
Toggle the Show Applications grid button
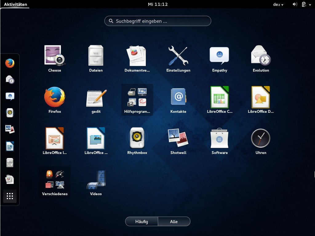pos(10,196)
